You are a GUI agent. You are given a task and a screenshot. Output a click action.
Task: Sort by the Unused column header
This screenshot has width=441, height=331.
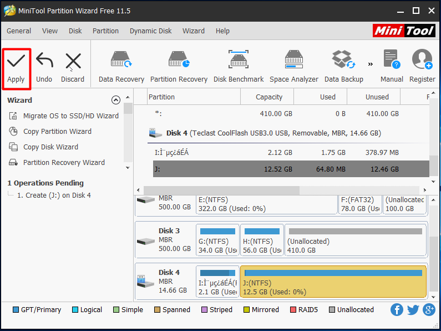373,97
